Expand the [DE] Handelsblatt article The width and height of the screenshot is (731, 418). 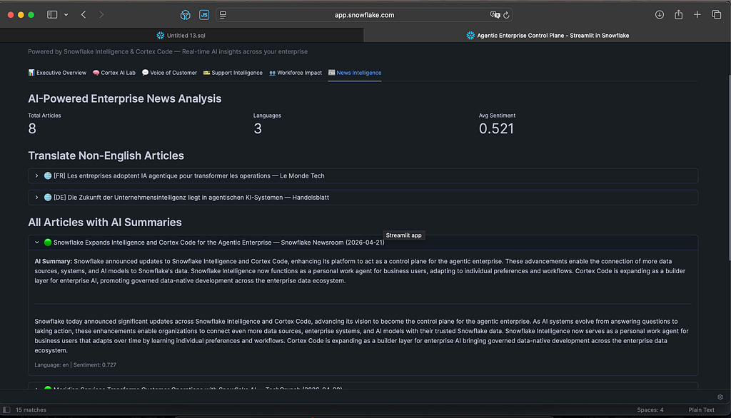pos(363,198)
